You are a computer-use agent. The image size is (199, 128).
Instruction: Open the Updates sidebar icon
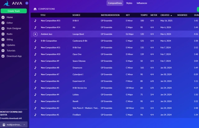point(3,45)
